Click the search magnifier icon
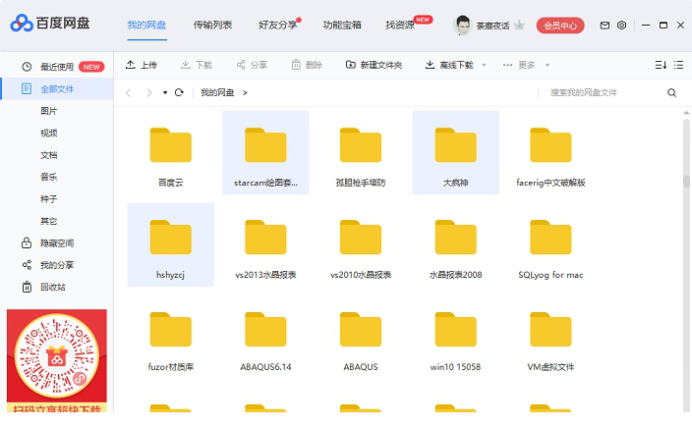The height and width of the screenshot is (428, 692). tap(671, 92)
